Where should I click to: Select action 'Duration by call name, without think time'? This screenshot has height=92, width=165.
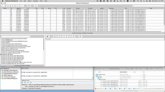tap(11, 61)
